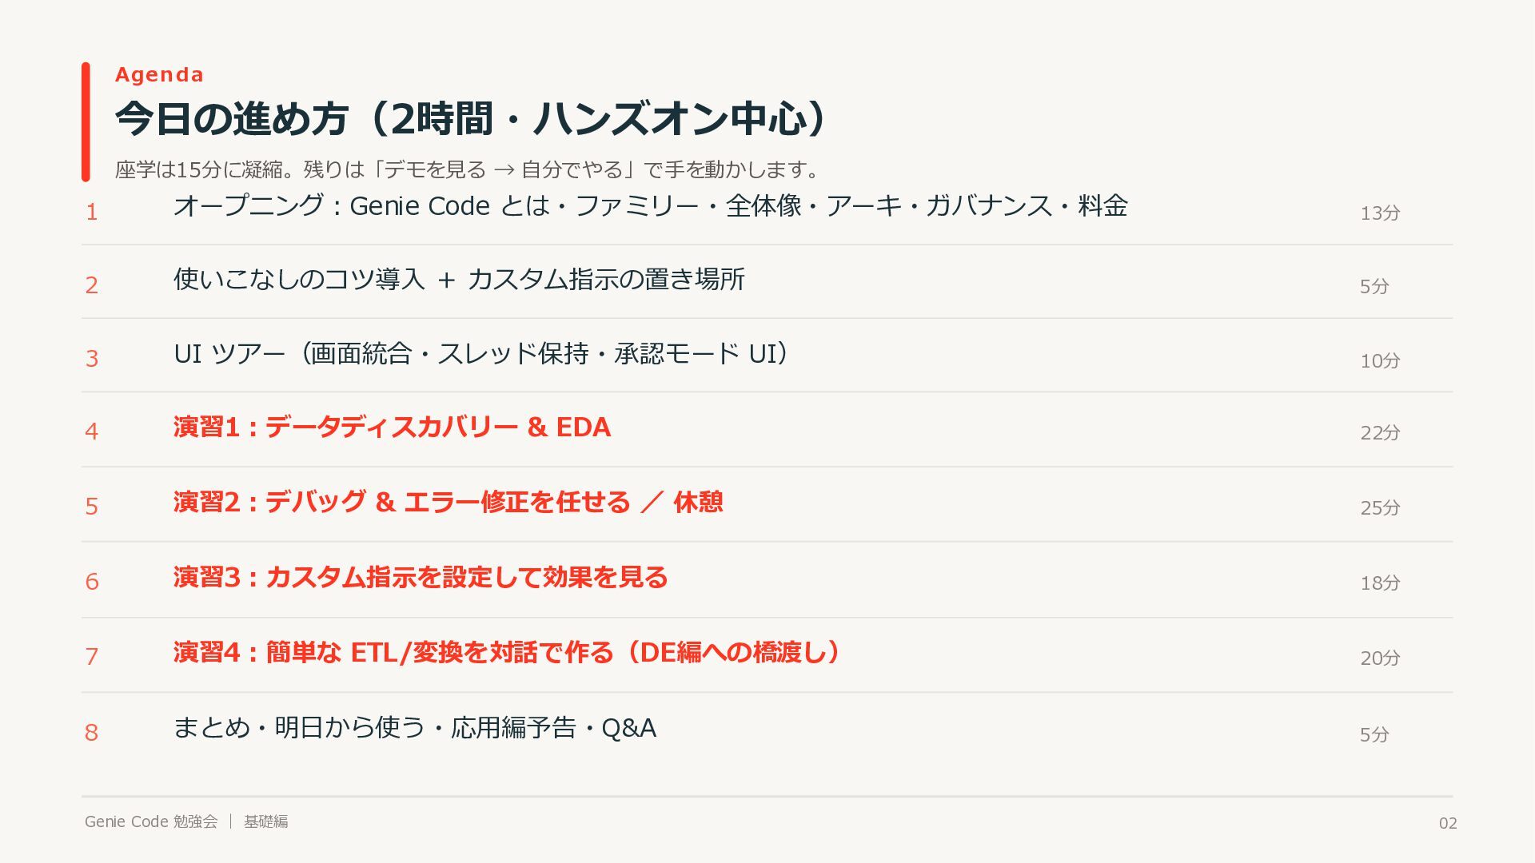1535x863 pixels.
Task: Select 演習3:カスタム指示を設定 heading
Action: (x=421, y=578)
